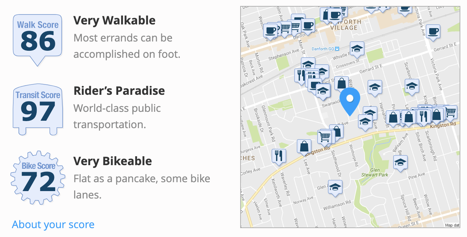Open the About your score link
Viewport: 467px width, 237px height.
tap(53, 224)
